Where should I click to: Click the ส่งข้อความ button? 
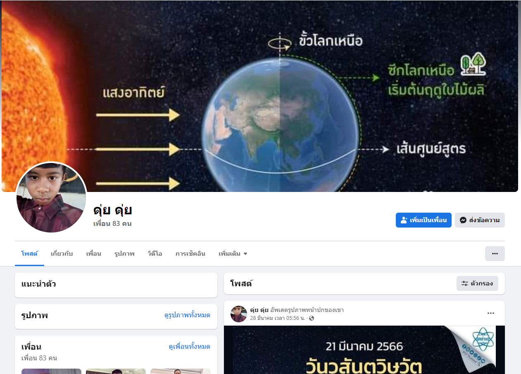pyautogui.click(x=480, y=220)
